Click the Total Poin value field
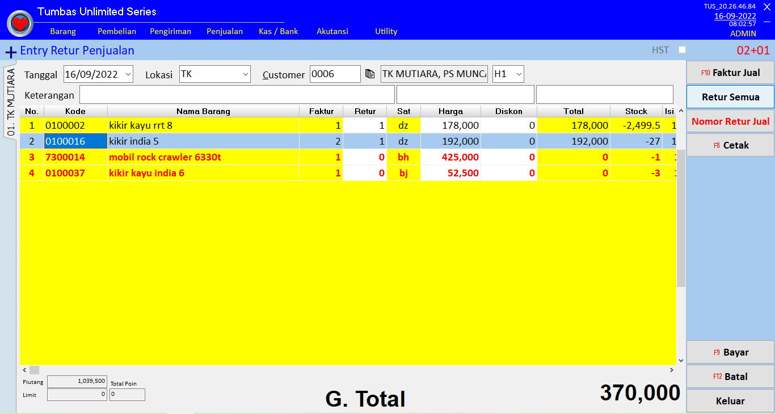This screenshot has height=414, width=775. pos(127,394)
